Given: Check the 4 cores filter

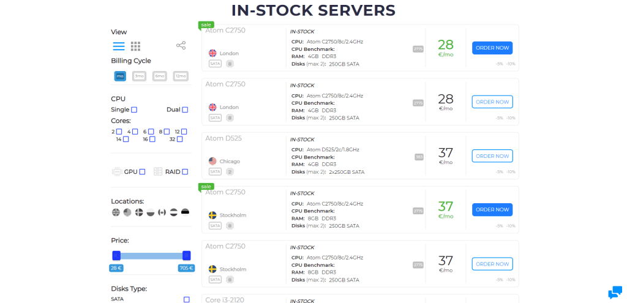Looking at the screenshot, I should pyautogui.click(x=135, y=132).
